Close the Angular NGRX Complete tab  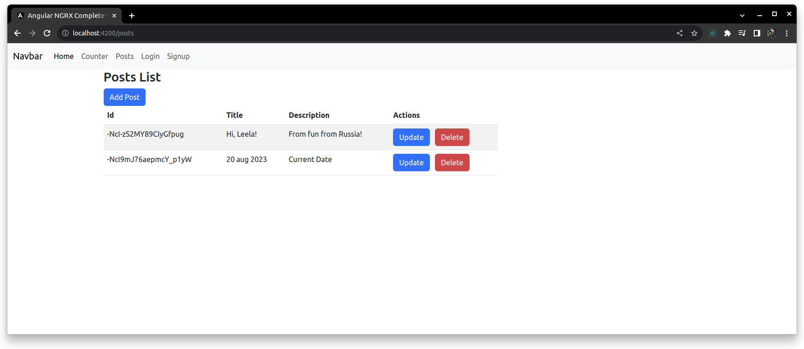pyautogui.click(x=114, y=16)
